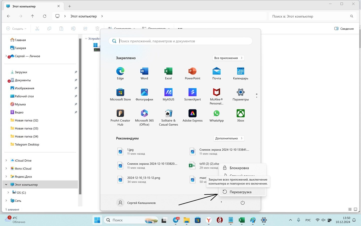Open Параметры settings app
361x226 pixels.
coord(241,94)
